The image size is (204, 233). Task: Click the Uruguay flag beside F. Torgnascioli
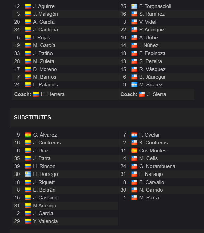(x=134, y=6)
